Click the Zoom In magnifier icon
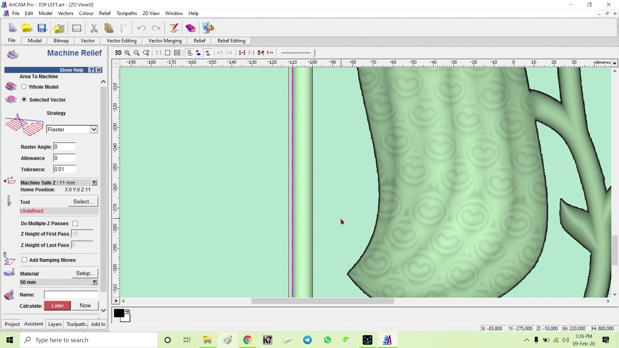Screen dimensions: 619x348 (127, 53)
